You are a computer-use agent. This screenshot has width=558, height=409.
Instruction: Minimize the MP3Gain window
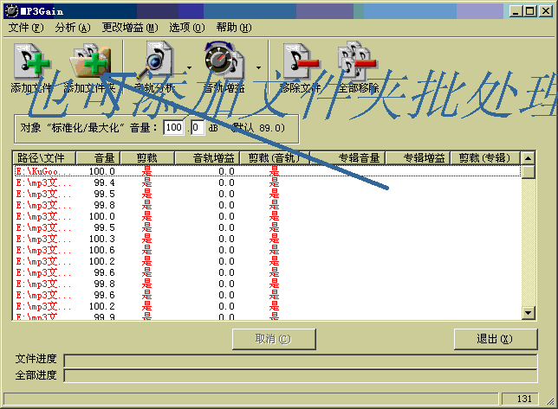coord(516,11)
